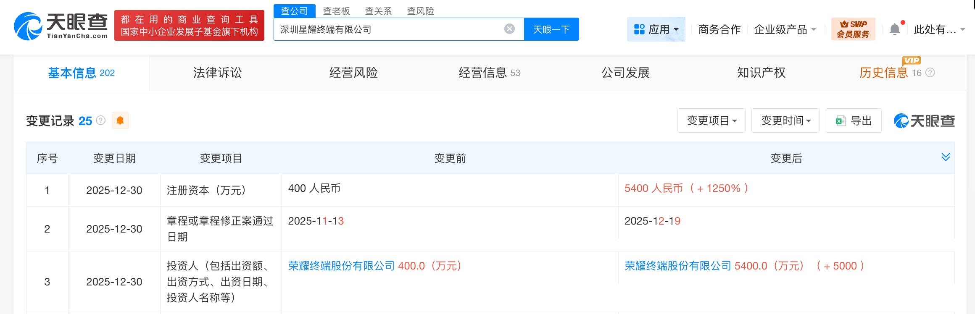Open the 变更项目 filter dropdown

click(711, 121)
